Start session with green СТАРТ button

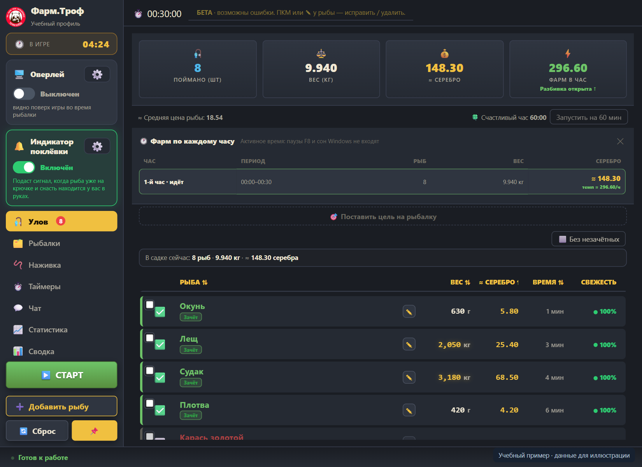coord(61,375)
